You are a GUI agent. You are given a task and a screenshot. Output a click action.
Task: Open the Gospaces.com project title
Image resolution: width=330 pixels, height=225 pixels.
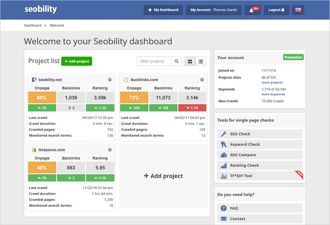tap(52, 150)
